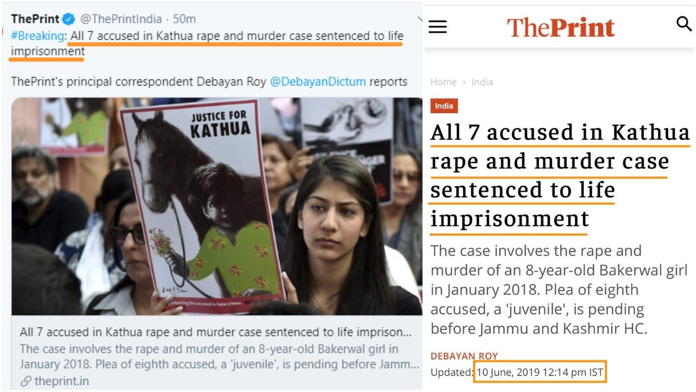Click the blue verified badge

[x=69, y=19]
